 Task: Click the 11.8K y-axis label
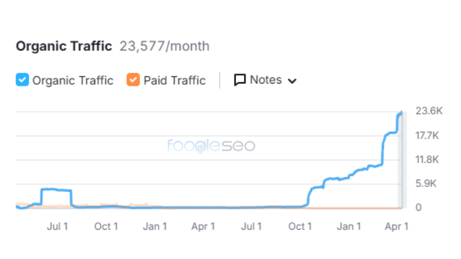click(428, 159)
